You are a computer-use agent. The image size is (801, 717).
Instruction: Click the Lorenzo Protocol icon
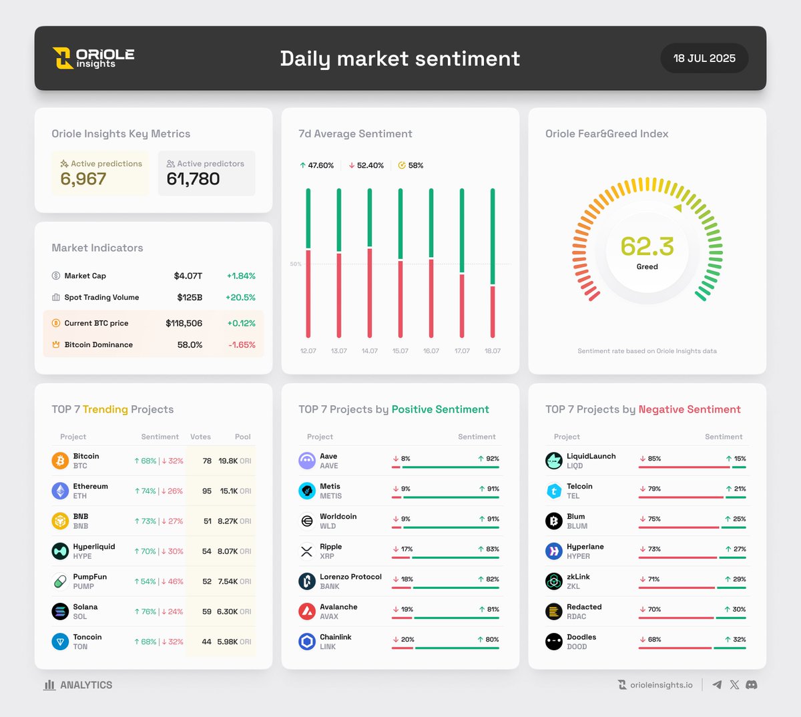coord(307,581)
